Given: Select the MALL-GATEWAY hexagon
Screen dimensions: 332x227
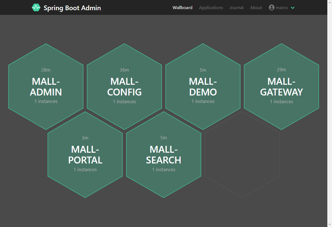Looking at the screenshot, I should click(281, 87).
